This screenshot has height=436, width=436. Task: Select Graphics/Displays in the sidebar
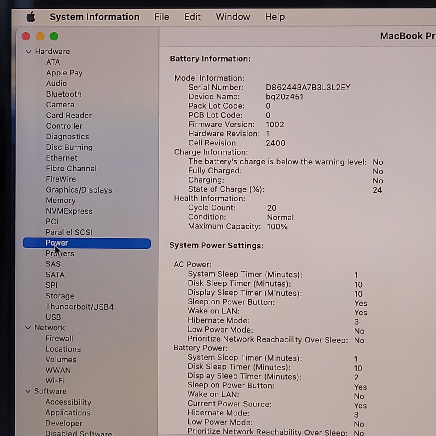point(79,190)
